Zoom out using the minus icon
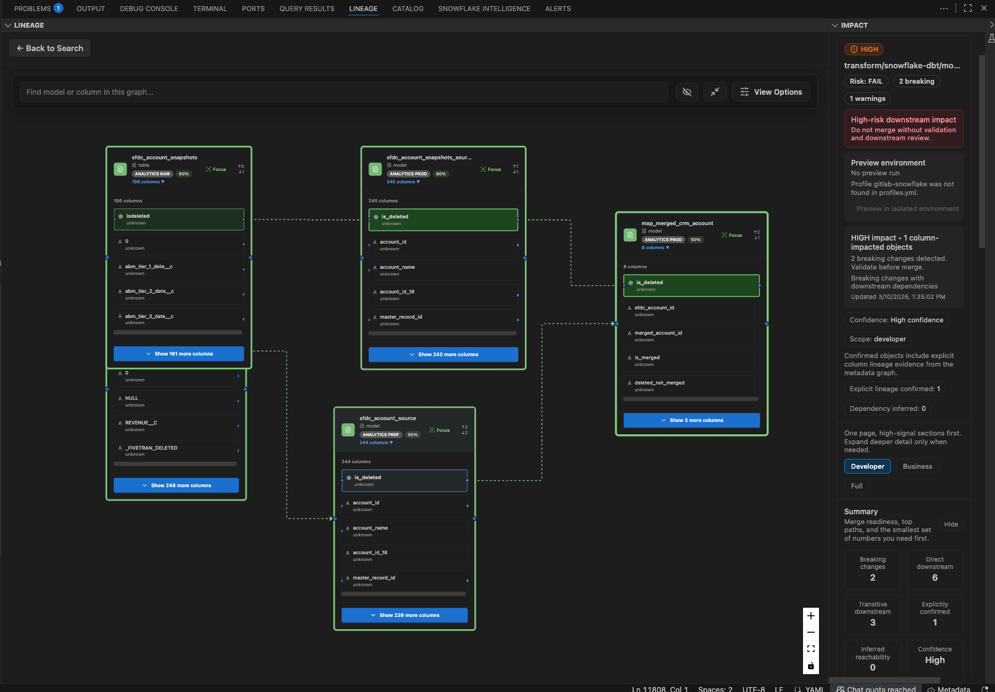The image size is (995, 692). pyautogui.click(x=810, y=632)
